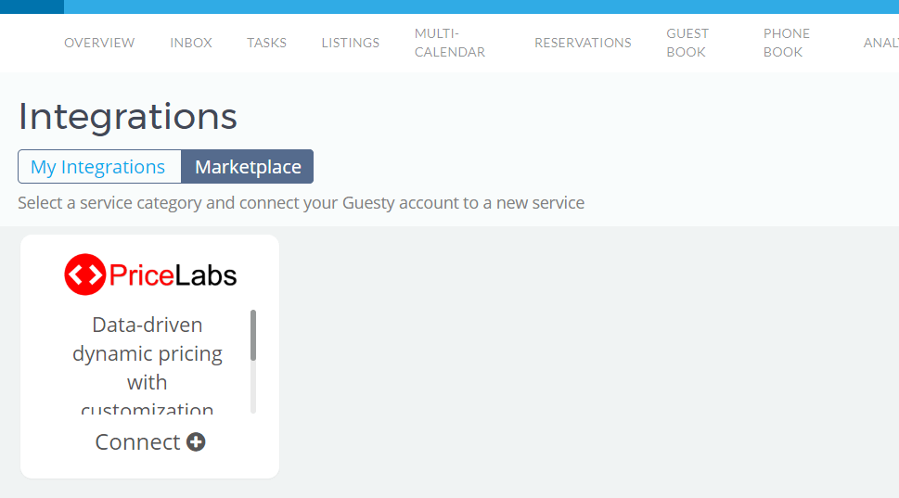This screenshot has width=899, height=498.
Task: Open the Overview page
Action: [99, 43]
